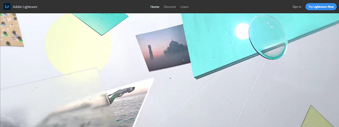Viewport: 339px width, 127px height.
Task: Switch to the Discover tab
Action: pos(170,7)
